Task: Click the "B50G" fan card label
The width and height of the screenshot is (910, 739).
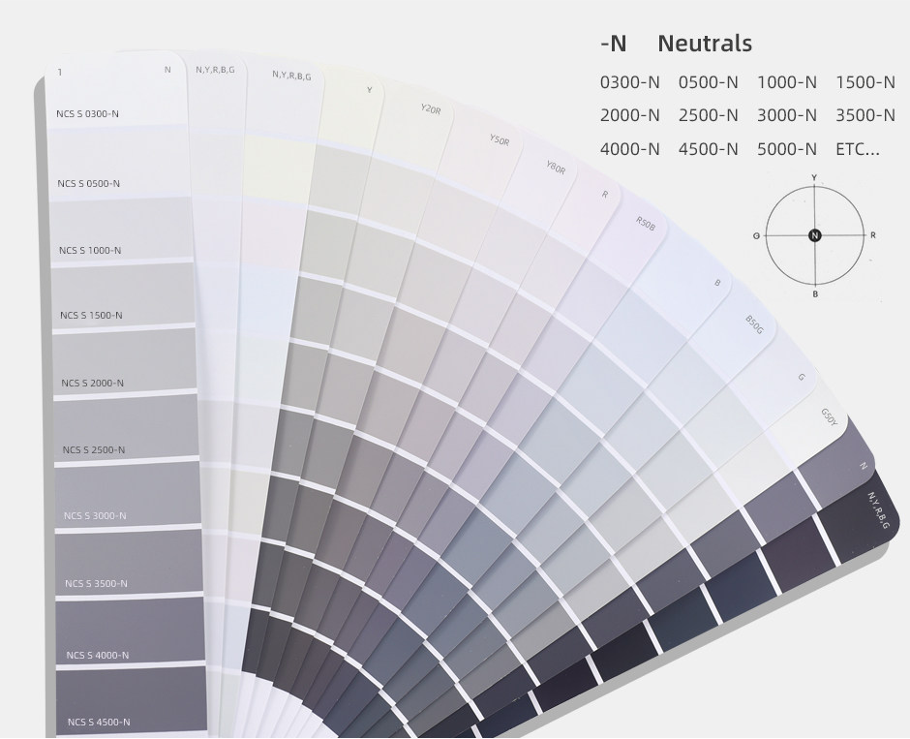Action: [754, 324]
